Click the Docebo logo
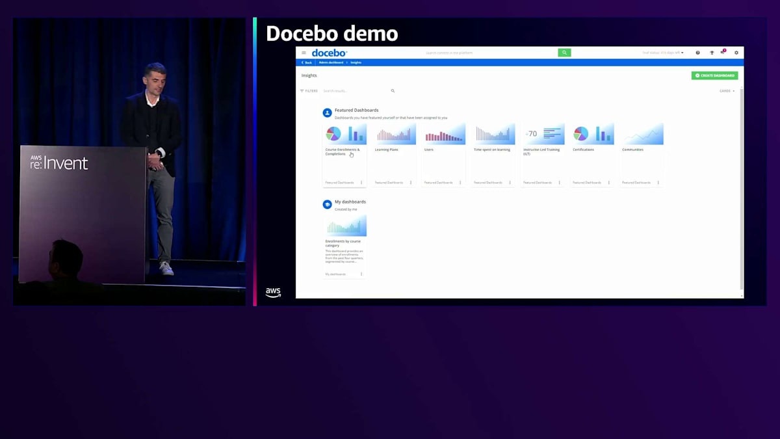Image resolution: width=780 pixels, height=439 pixels. click(x=329, y=53)
